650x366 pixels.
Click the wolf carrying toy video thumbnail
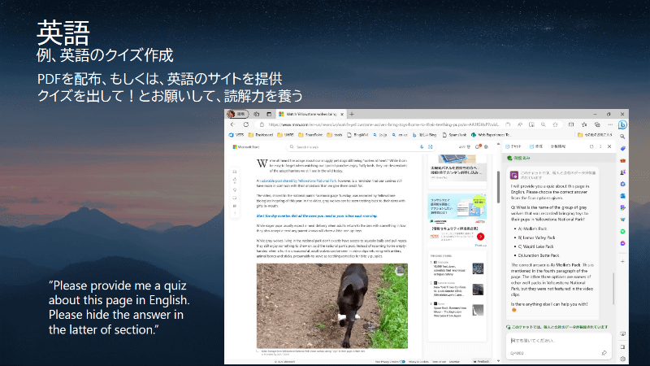331,306
